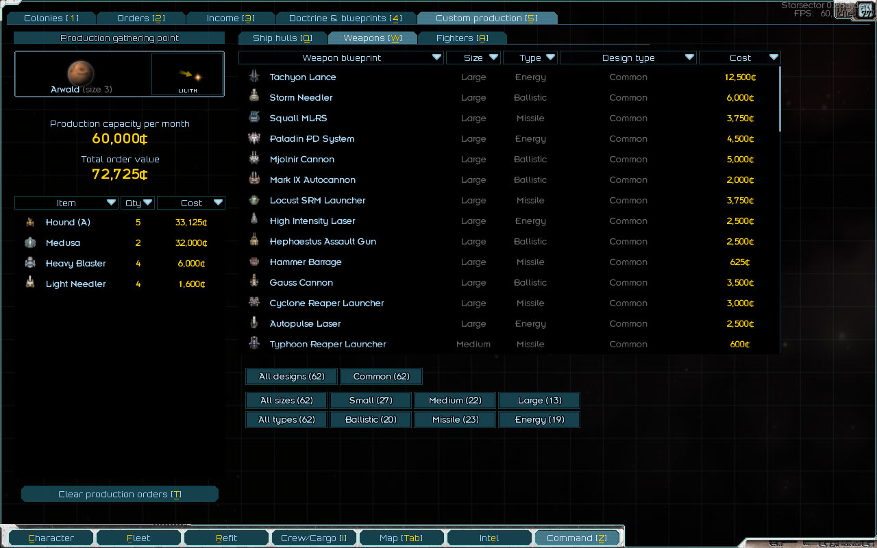Toggle the Missile (23) type filter
The height and width of the screenshot is (548, 877).
click(x=455, y=420)
